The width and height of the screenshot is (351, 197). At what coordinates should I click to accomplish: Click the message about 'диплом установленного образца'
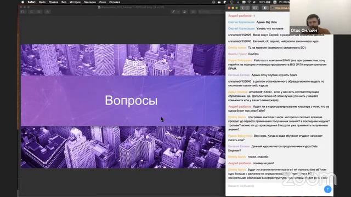click(276, 84)
